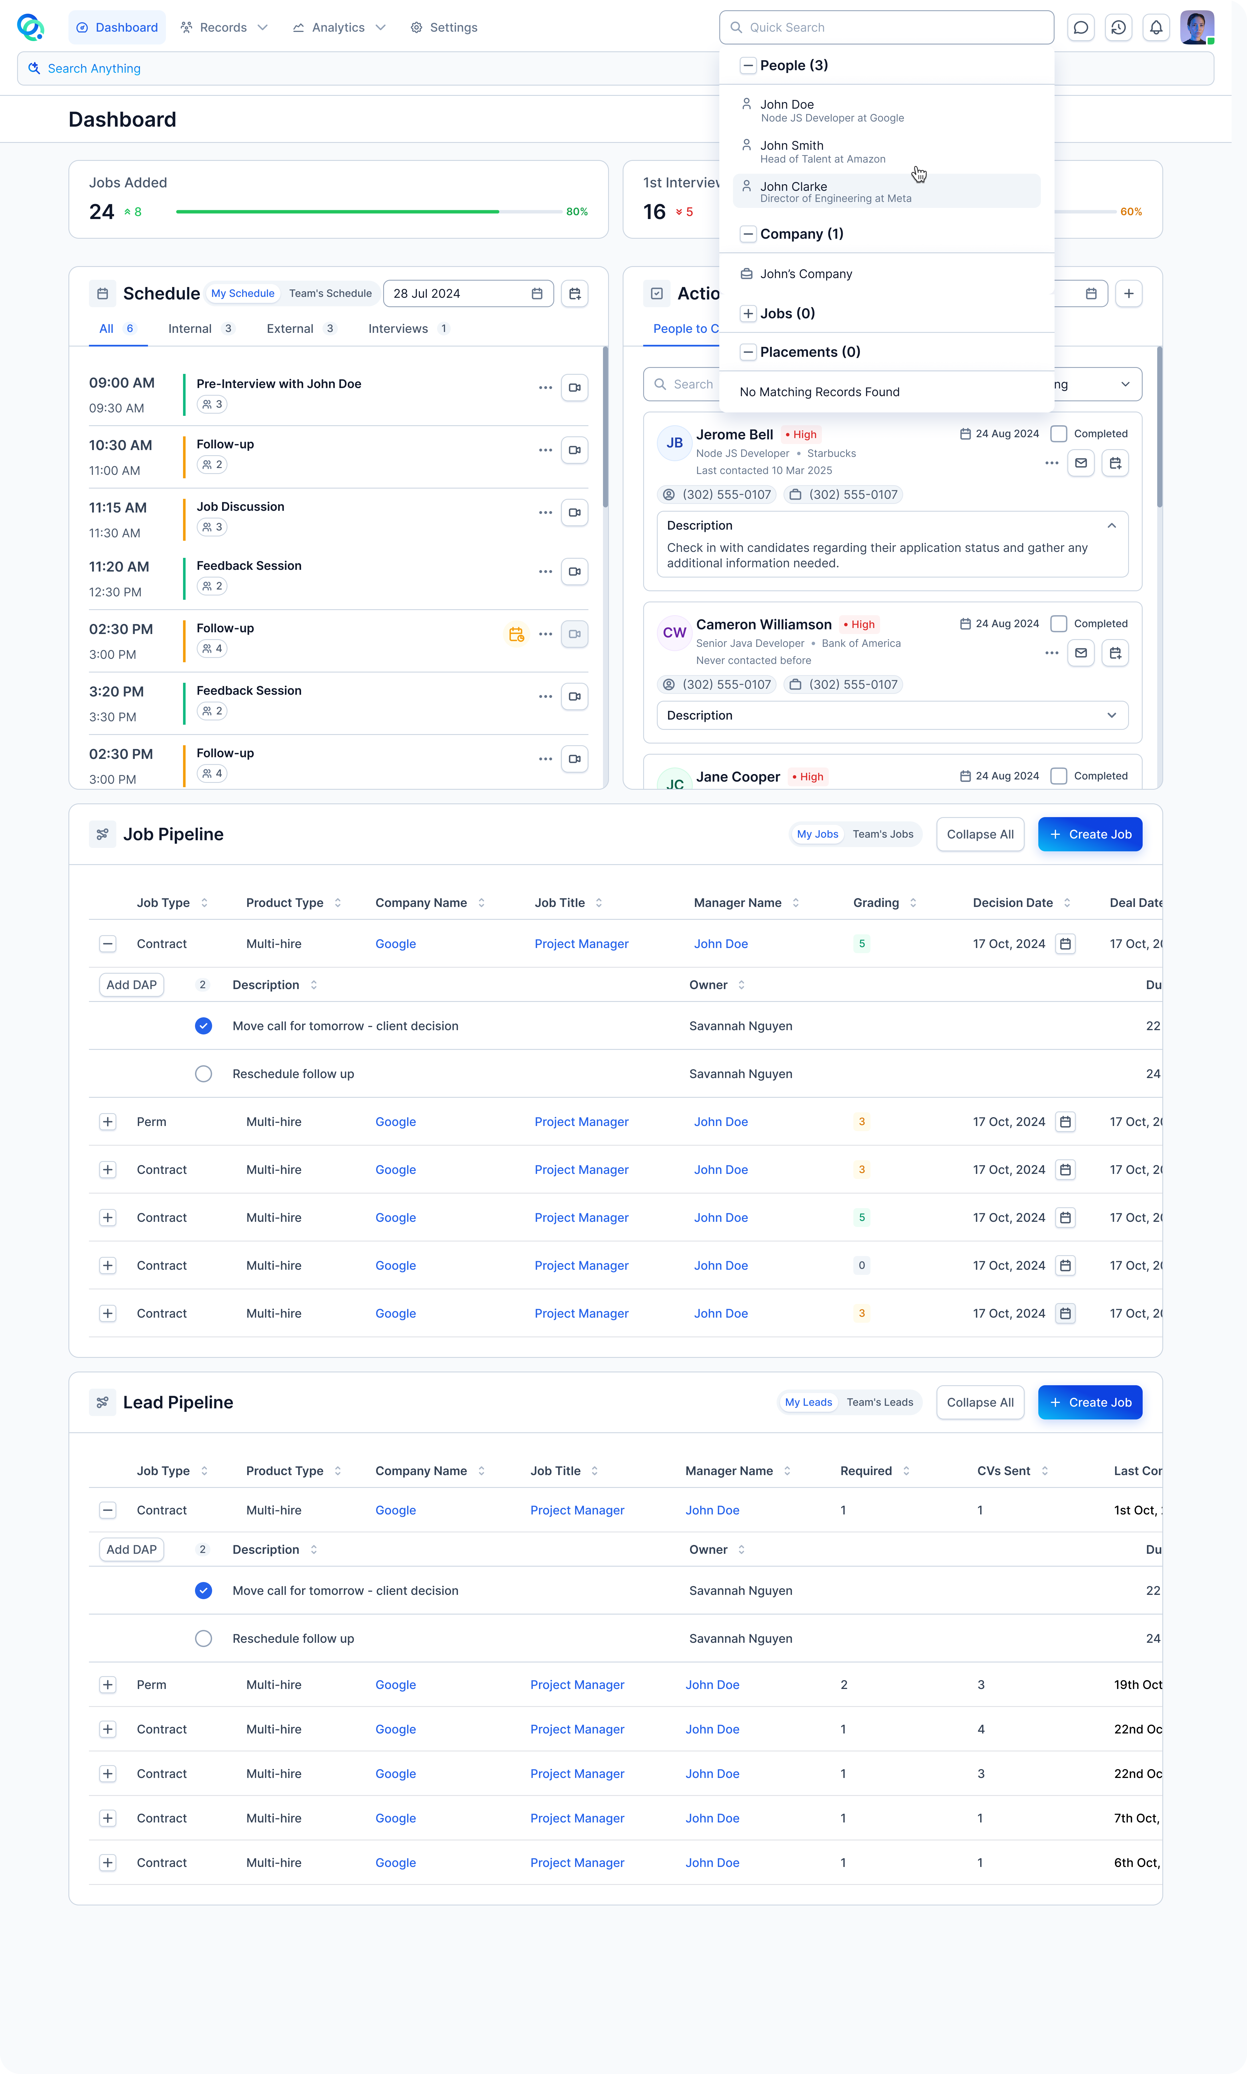Screen dimensions: 1247x2074
Task: Open Records menu
Action: click(x=224, y=28)
